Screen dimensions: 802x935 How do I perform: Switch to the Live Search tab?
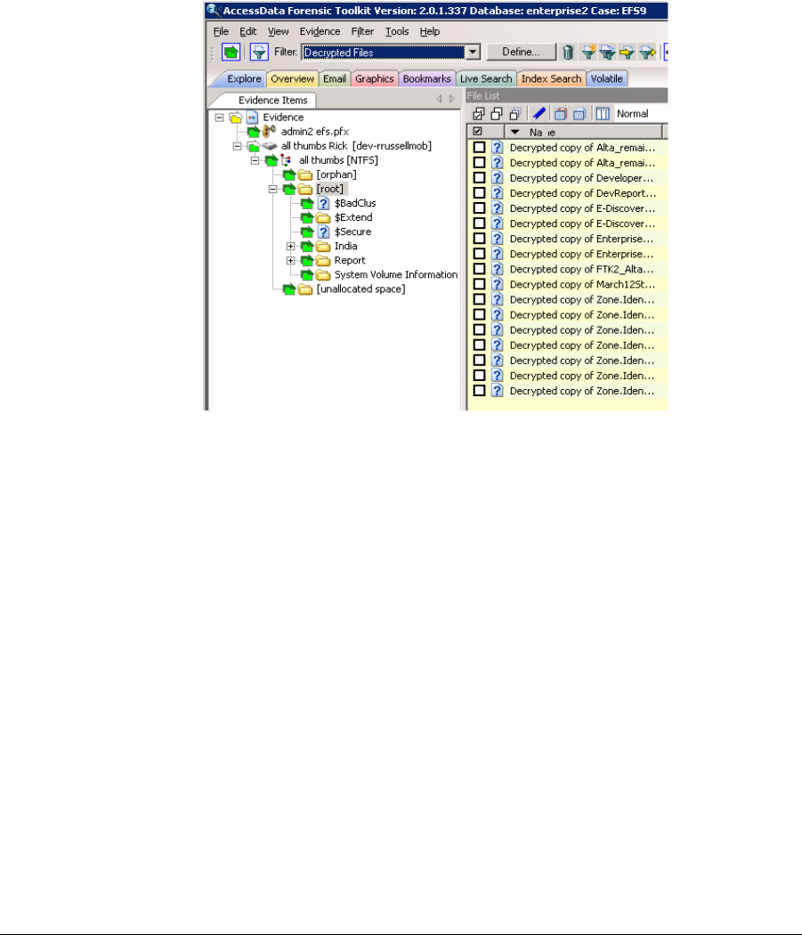pos(486,78)
